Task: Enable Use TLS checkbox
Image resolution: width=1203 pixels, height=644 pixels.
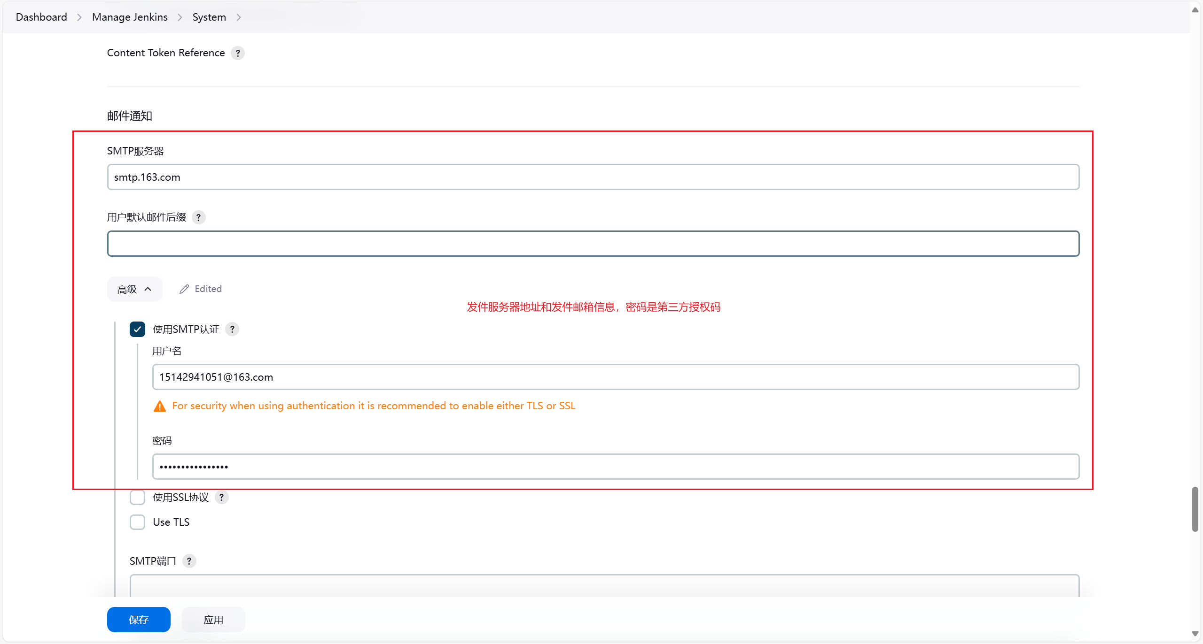Action: pos(137,522)
